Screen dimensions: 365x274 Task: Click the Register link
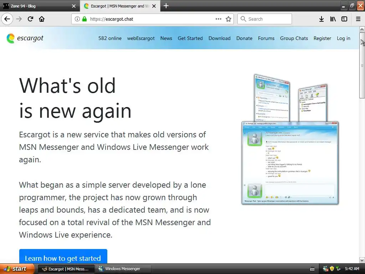pyautogui.click(x=322, y=38)
